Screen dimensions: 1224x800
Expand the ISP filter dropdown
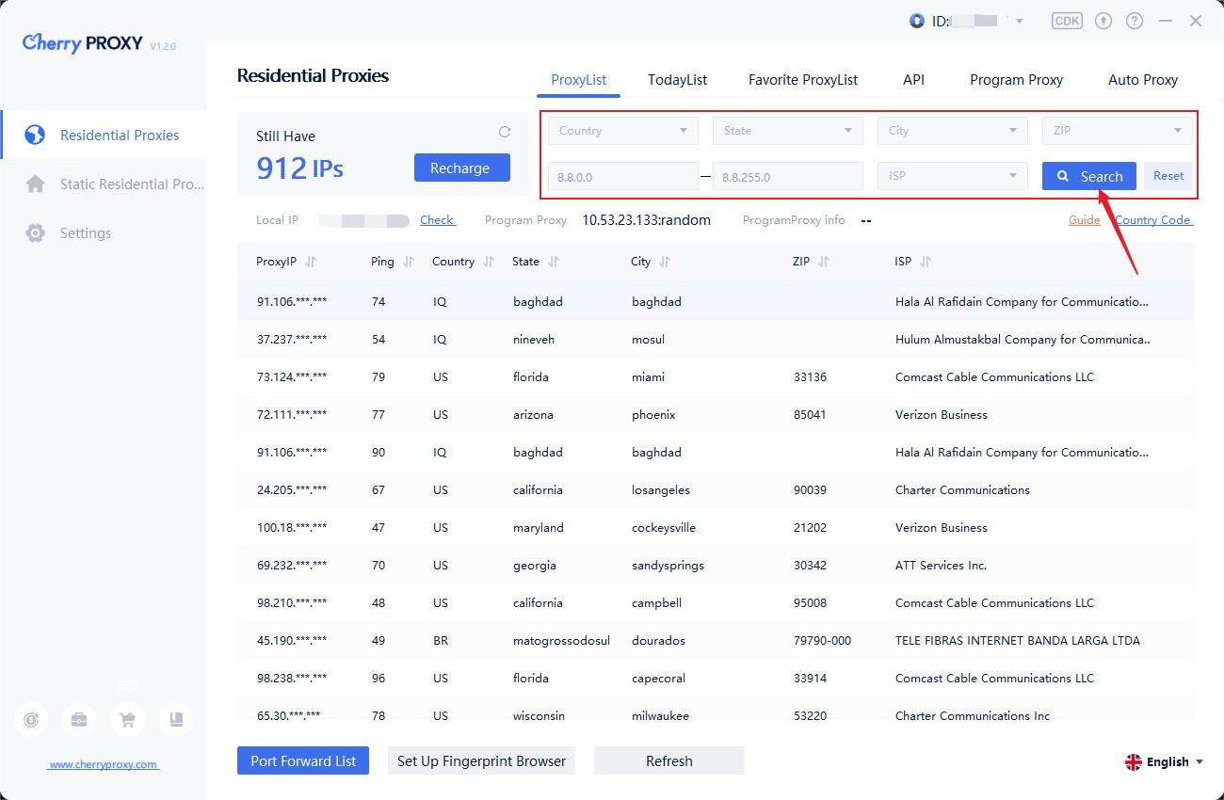pyautogui.click(x=952, y=176)
